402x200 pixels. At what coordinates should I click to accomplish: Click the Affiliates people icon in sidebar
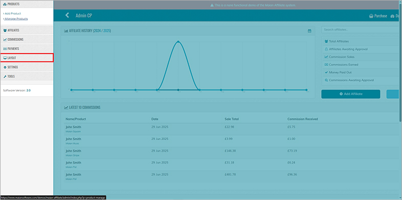coord(5,30)
